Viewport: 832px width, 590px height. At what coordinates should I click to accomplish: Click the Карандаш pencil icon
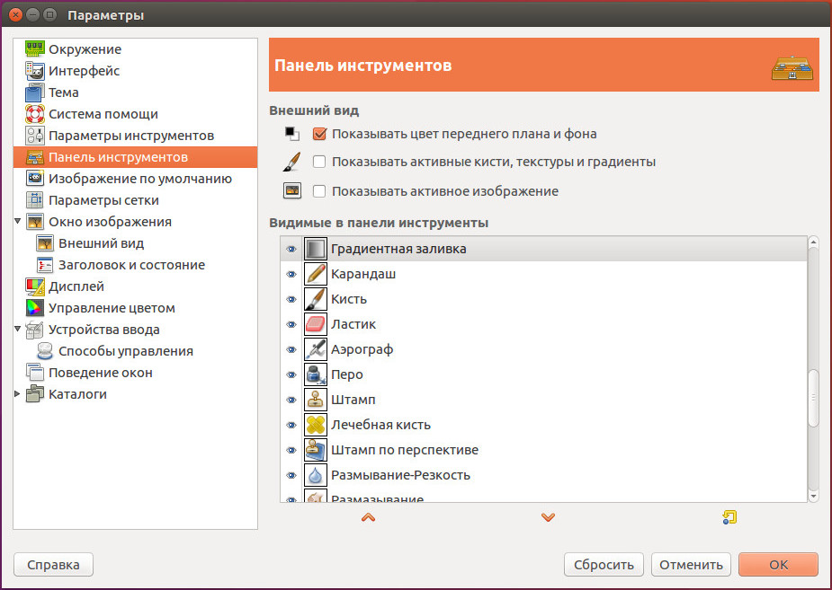pos(315,274)
